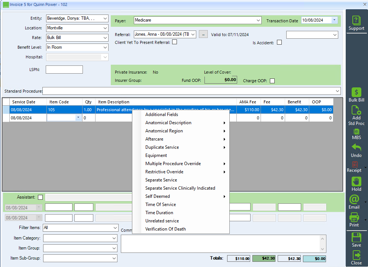This screenshot has width=368, height=267.
Task: Open the Receipt icon
Action: click(356, 166)
